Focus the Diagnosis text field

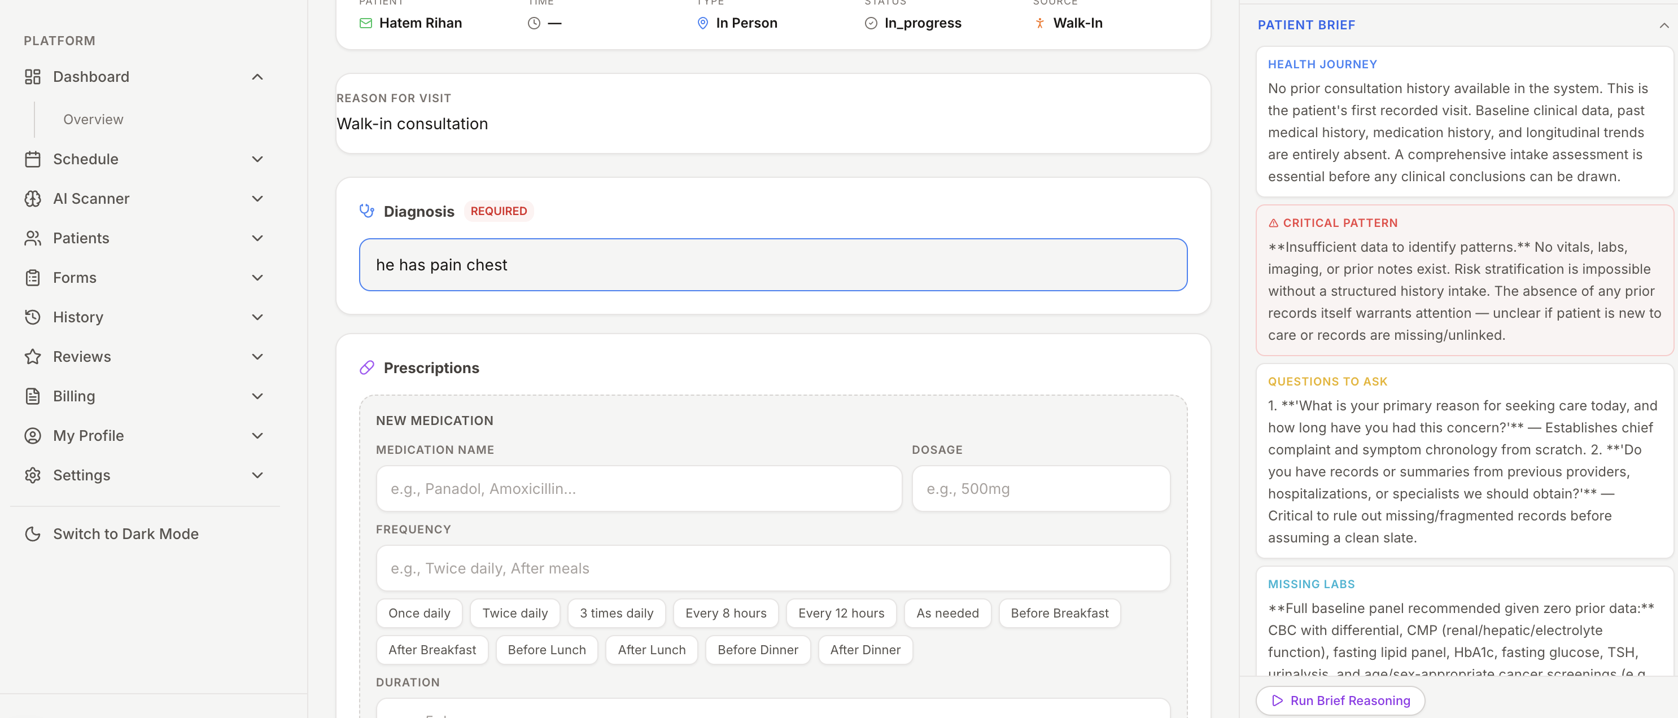[772, 265]
